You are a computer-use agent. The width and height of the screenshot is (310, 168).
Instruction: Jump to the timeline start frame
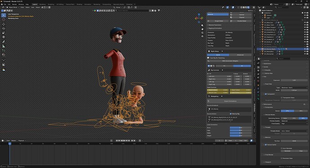117,141
